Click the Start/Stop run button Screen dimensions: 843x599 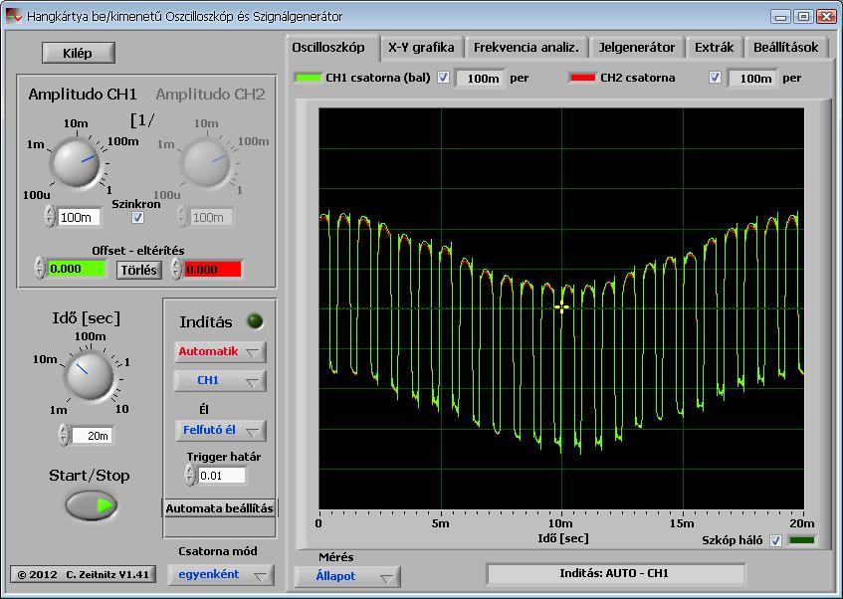tap(92, 505)
